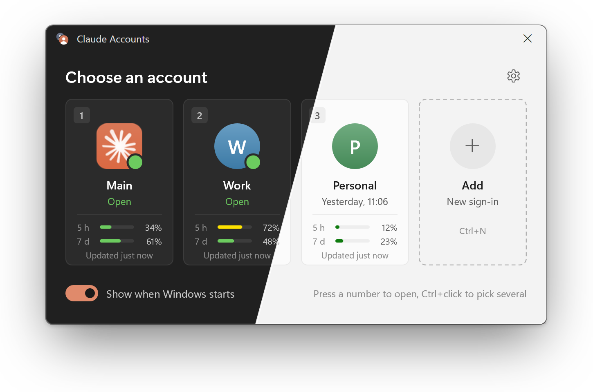The width and height of the screenshot is (593, 392).
Task: Click the green status dot on Main avatar
Action: 135,162
